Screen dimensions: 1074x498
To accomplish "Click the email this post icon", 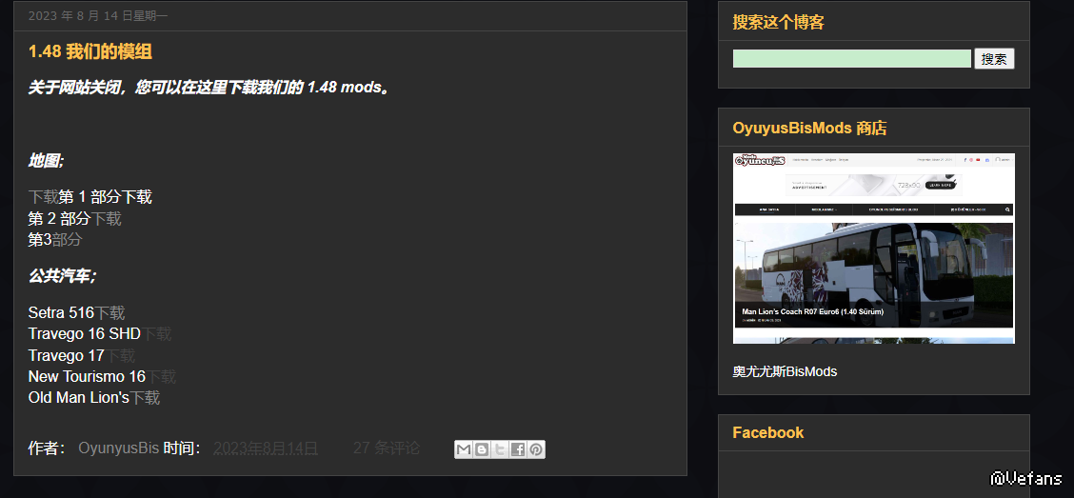I will click(464, 449).
